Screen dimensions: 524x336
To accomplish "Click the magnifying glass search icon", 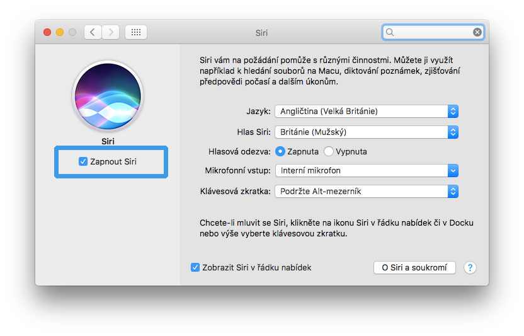I will [390, 32].
